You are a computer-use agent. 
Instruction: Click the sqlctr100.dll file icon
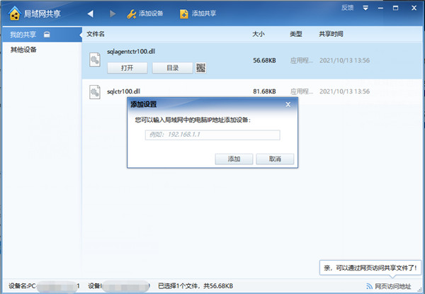coord(95,92)
